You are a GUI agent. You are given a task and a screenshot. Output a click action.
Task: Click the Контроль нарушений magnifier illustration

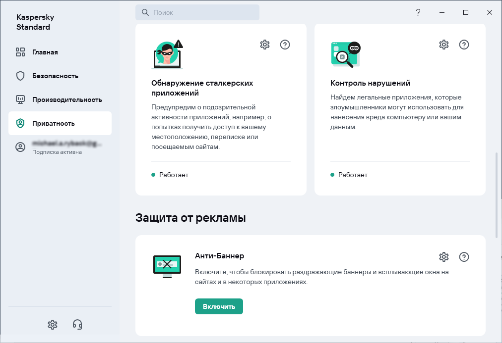pyautogui.click(x=346, y=54)
